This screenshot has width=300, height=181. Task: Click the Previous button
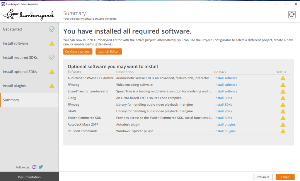[263, 177]
